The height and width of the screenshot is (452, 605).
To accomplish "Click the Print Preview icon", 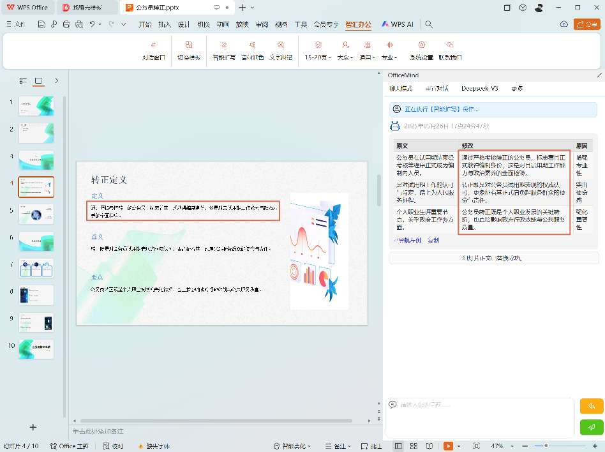I will click(79, 24).
